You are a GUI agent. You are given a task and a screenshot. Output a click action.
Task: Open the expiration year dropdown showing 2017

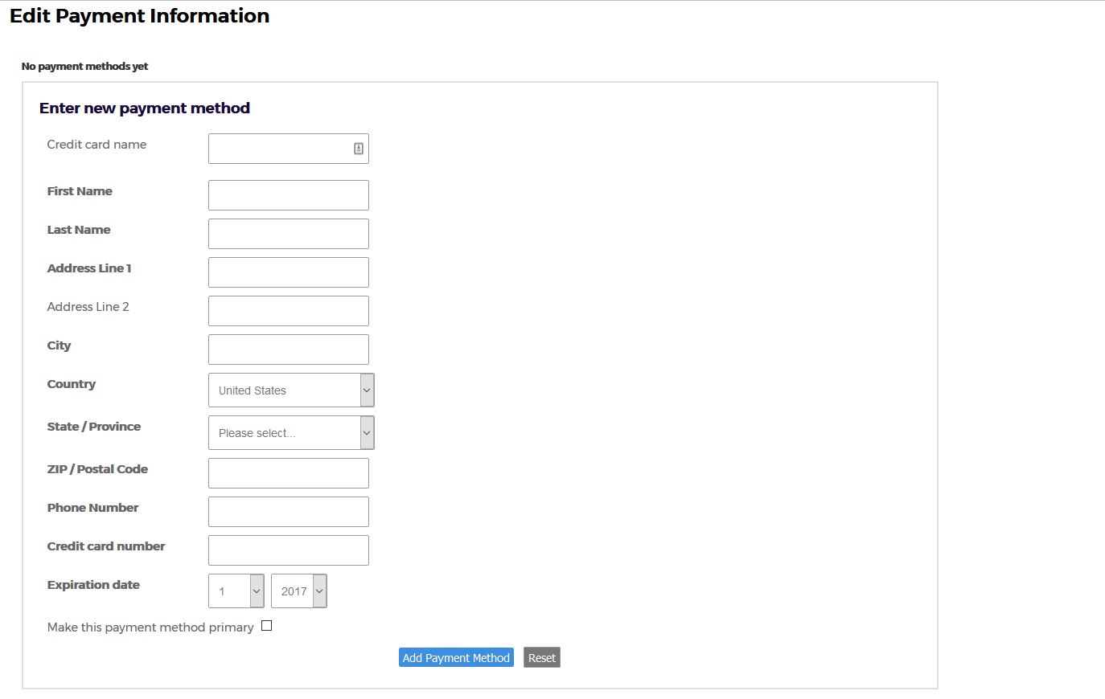(298, 591)
